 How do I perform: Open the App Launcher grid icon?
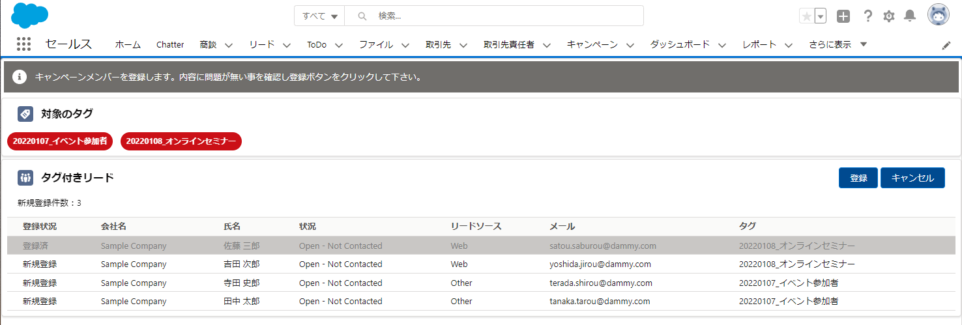coord(23,44)
